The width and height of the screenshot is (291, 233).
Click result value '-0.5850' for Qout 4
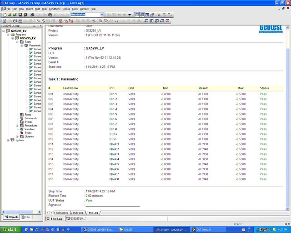[x=203, y=159]
